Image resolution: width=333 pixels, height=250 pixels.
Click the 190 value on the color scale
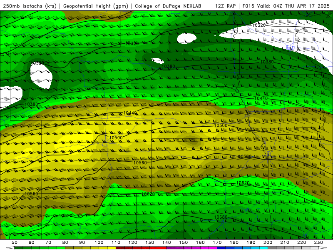point(251,242)
